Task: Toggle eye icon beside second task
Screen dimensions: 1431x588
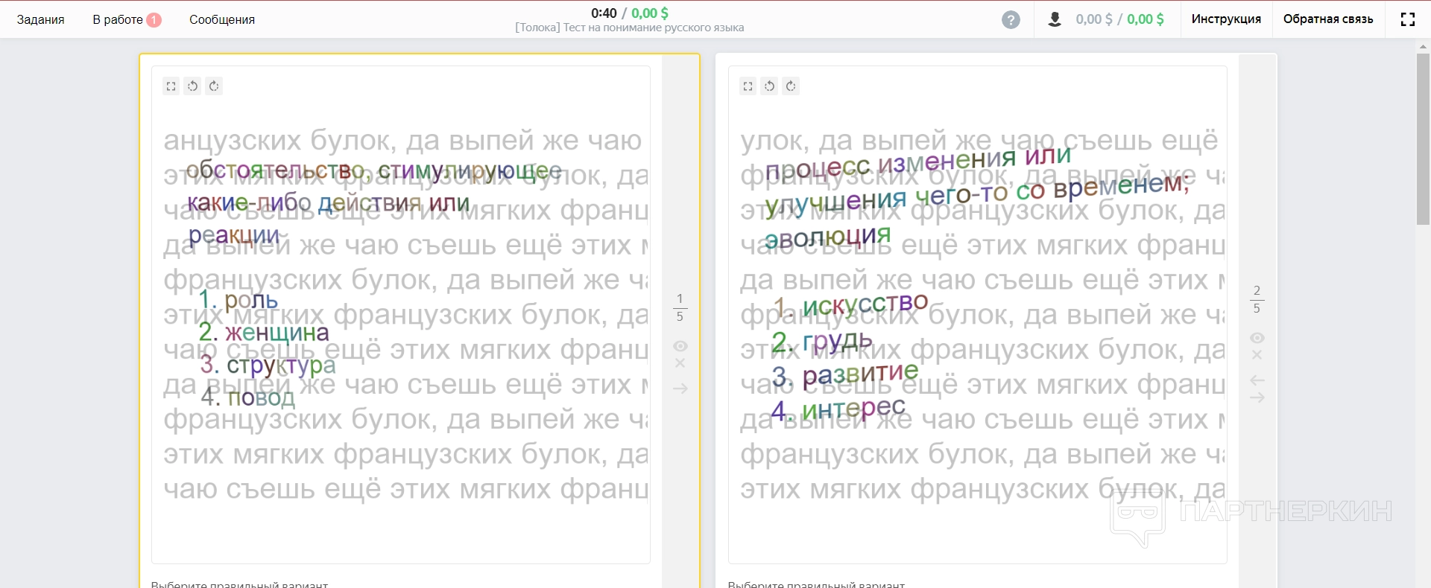Action: click(x=1257, y=338)
